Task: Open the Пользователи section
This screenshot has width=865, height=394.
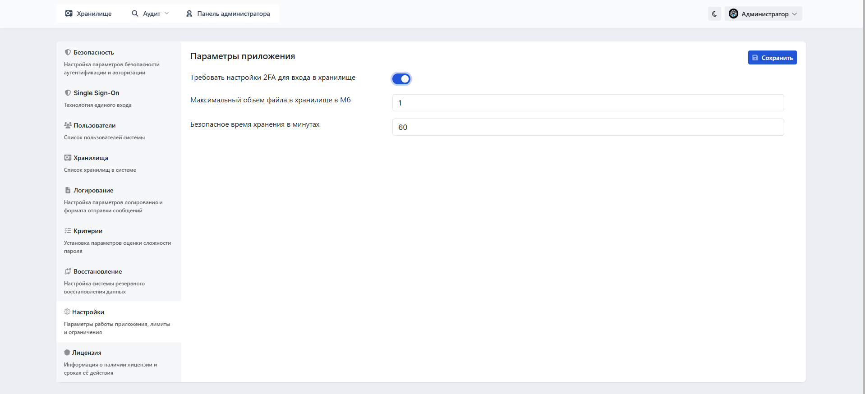Action: click(x=119, y=131)
